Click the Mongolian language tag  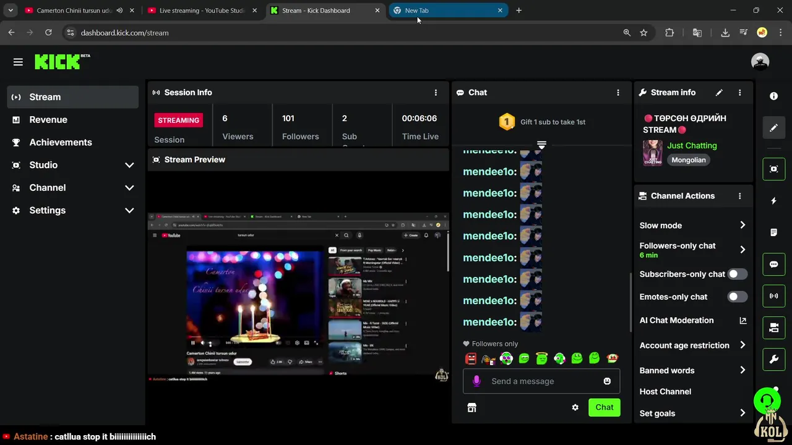pos(689,160)
